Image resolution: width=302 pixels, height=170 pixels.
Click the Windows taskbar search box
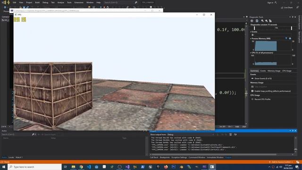point(35,167)
